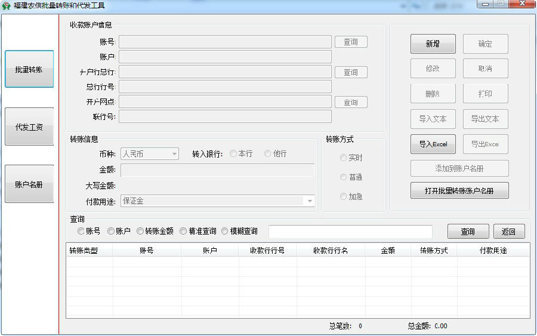
Task: Focus the 开户网点 input field
Action: [225, 101]
